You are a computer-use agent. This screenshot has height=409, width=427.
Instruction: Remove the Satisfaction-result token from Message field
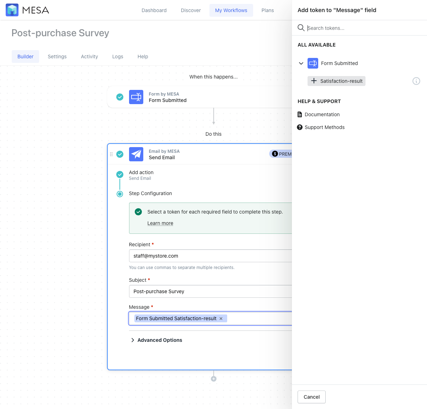pos(221,318)
